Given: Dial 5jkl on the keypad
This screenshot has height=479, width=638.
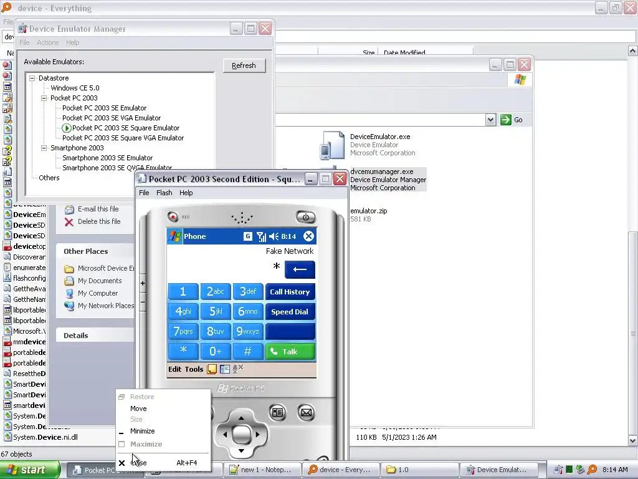Looking at the screenshot, I should (216, 312).
